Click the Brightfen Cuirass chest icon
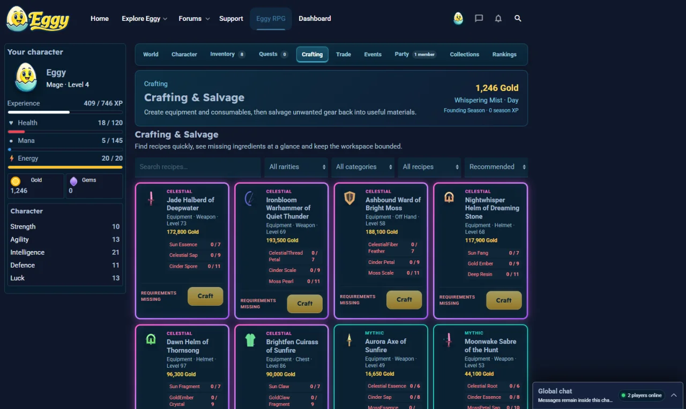 pos(250,340)
